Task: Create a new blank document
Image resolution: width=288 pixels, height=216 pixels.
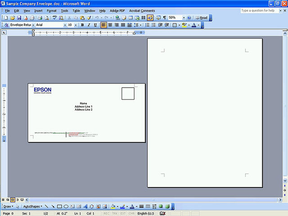Action: tap(6, 18)
